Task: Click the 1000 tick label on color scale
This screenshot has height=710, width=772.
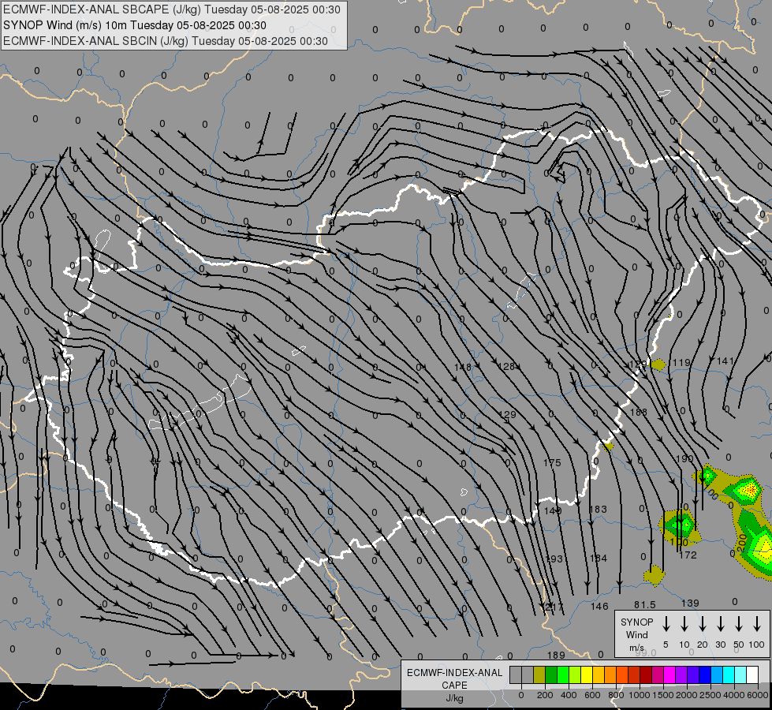Action: coord(640,695)
